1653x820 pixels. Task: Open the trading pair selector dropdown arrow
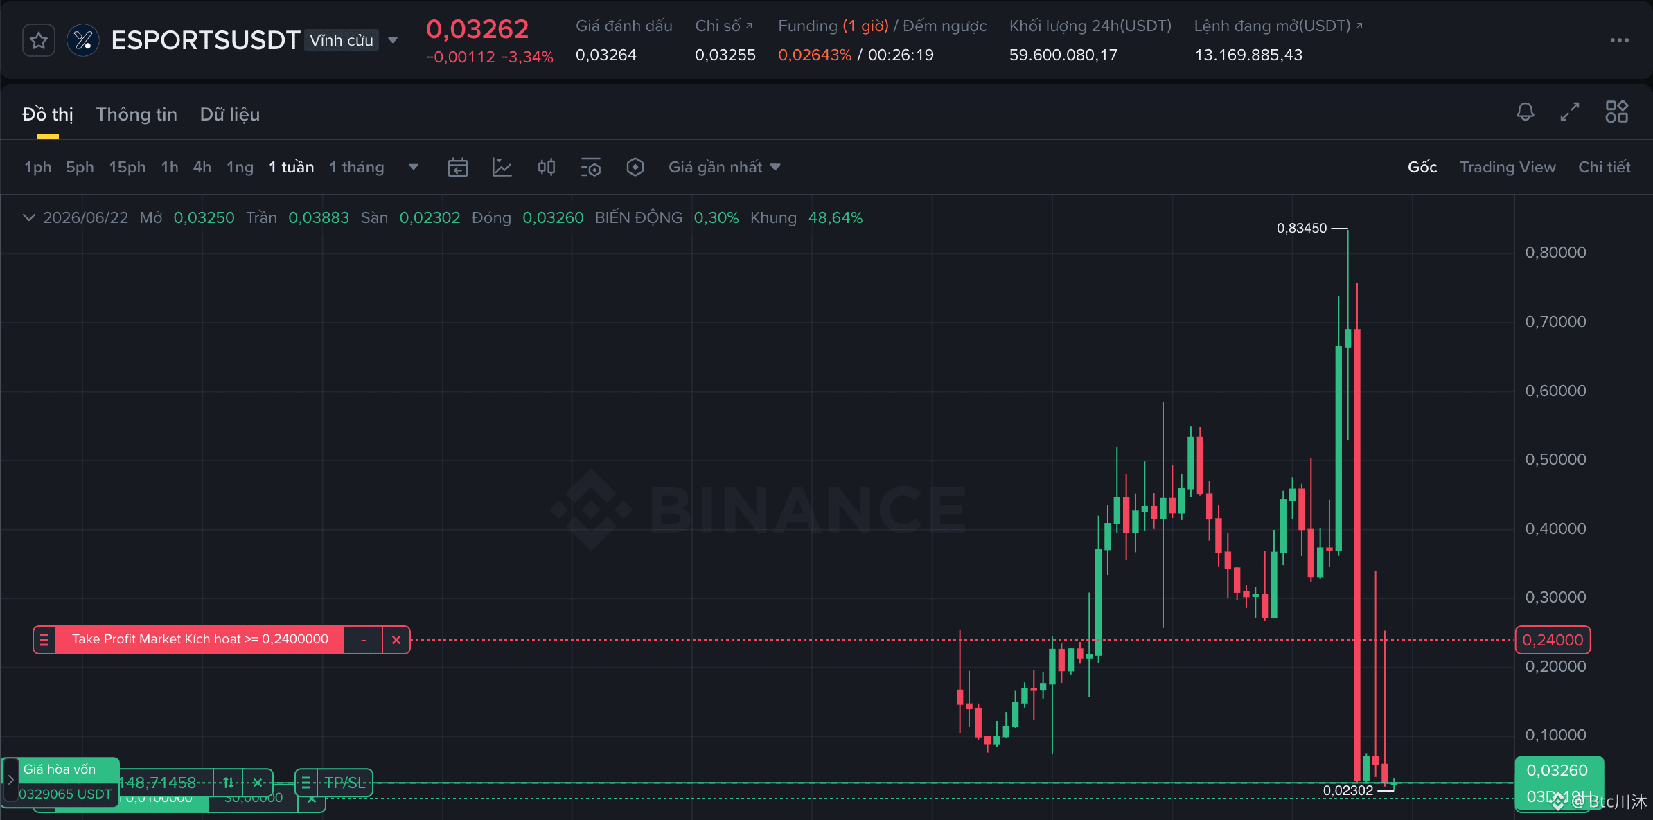pos(393,40)
